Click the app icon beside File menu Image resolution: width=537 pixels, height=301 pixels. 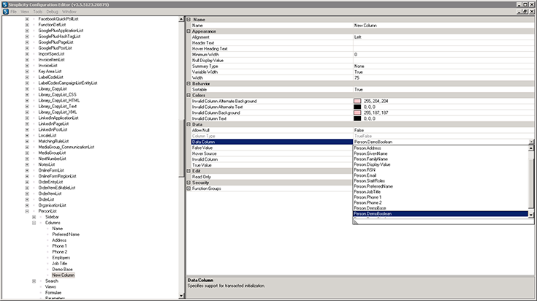tap(6, 12)
